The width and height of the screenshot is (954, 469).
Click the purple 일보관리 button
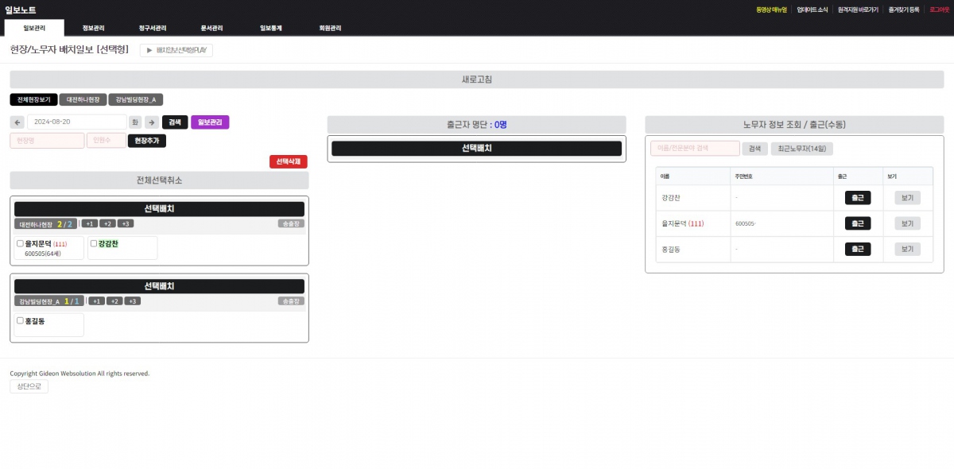[210, 122]
